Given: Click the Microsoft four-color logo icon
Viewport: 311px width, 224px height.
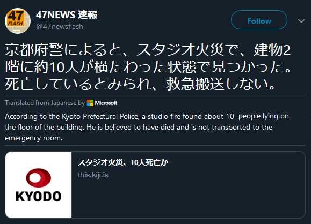Looking at the screenshot, I should pos(90,103).
